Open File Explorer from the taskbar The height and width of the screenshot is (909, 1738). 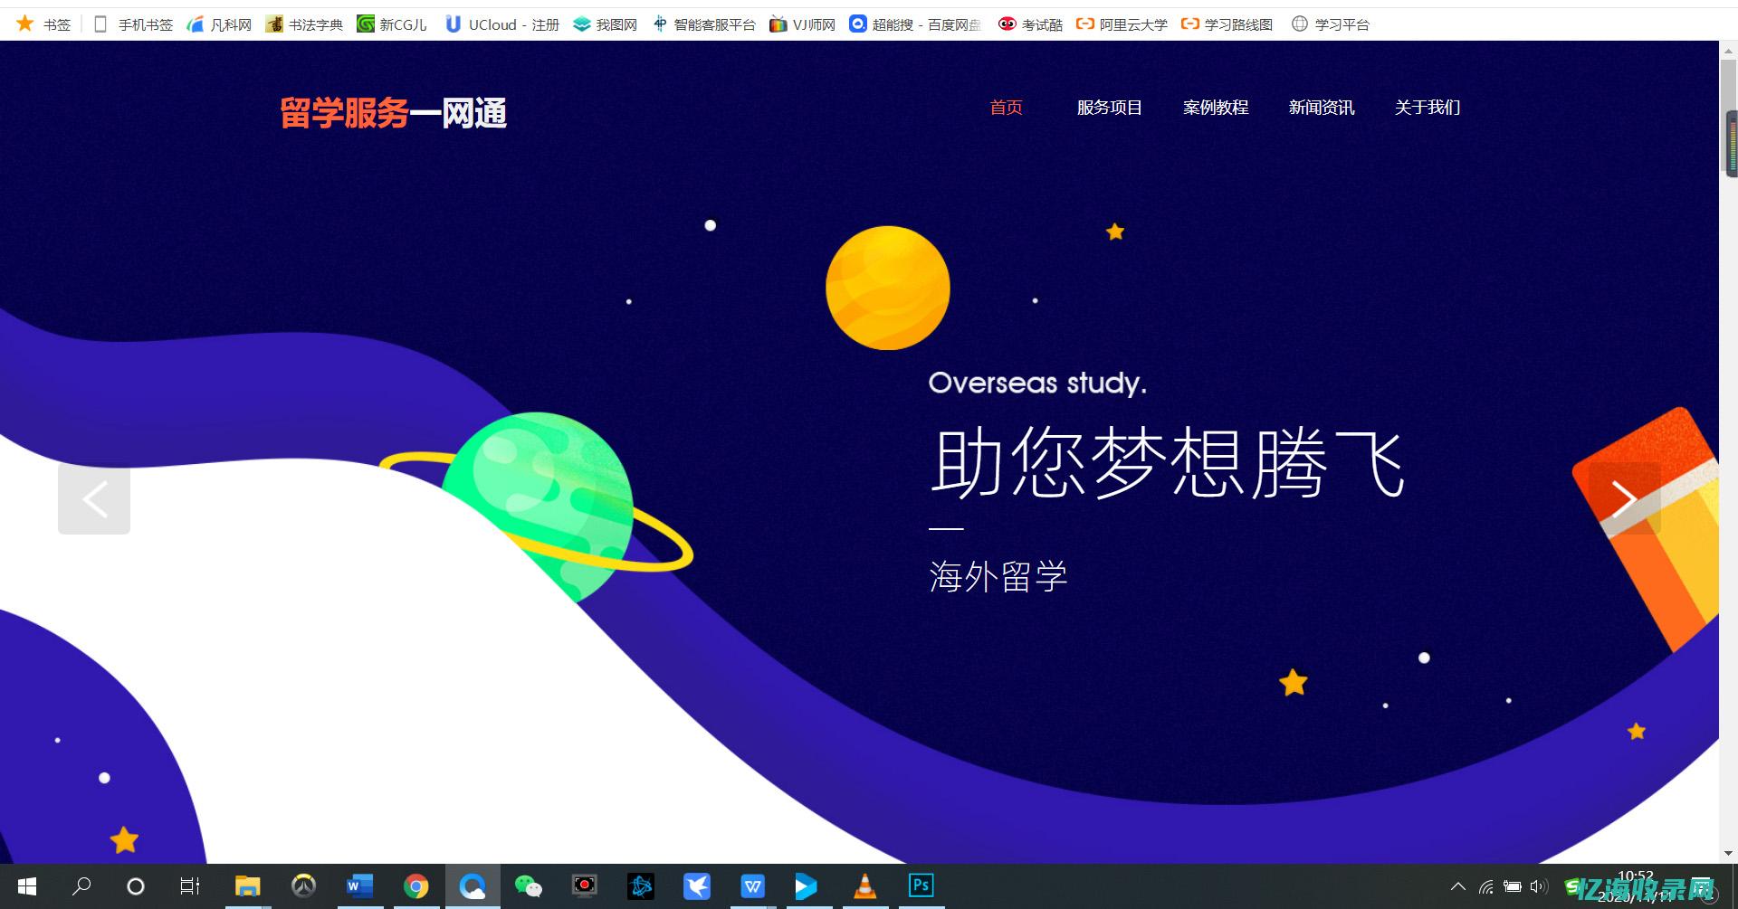point(247,886)
